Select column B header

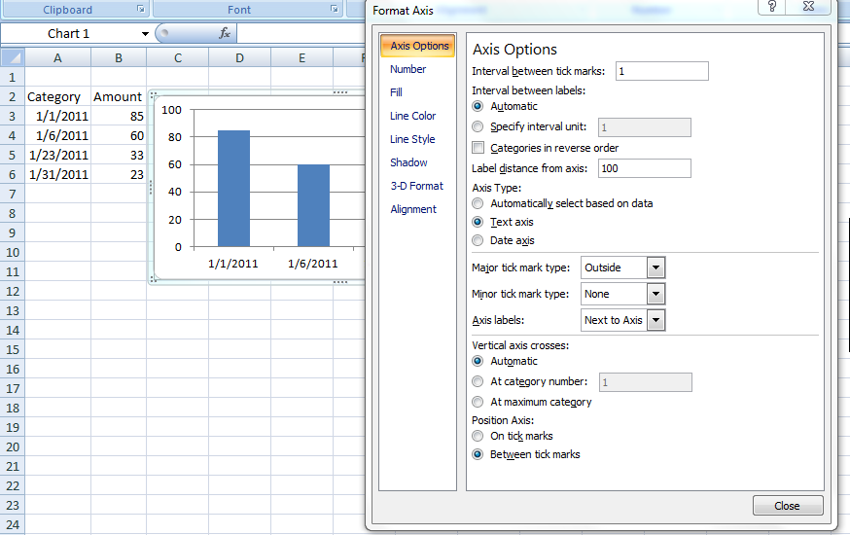click(x=119, y=57)
